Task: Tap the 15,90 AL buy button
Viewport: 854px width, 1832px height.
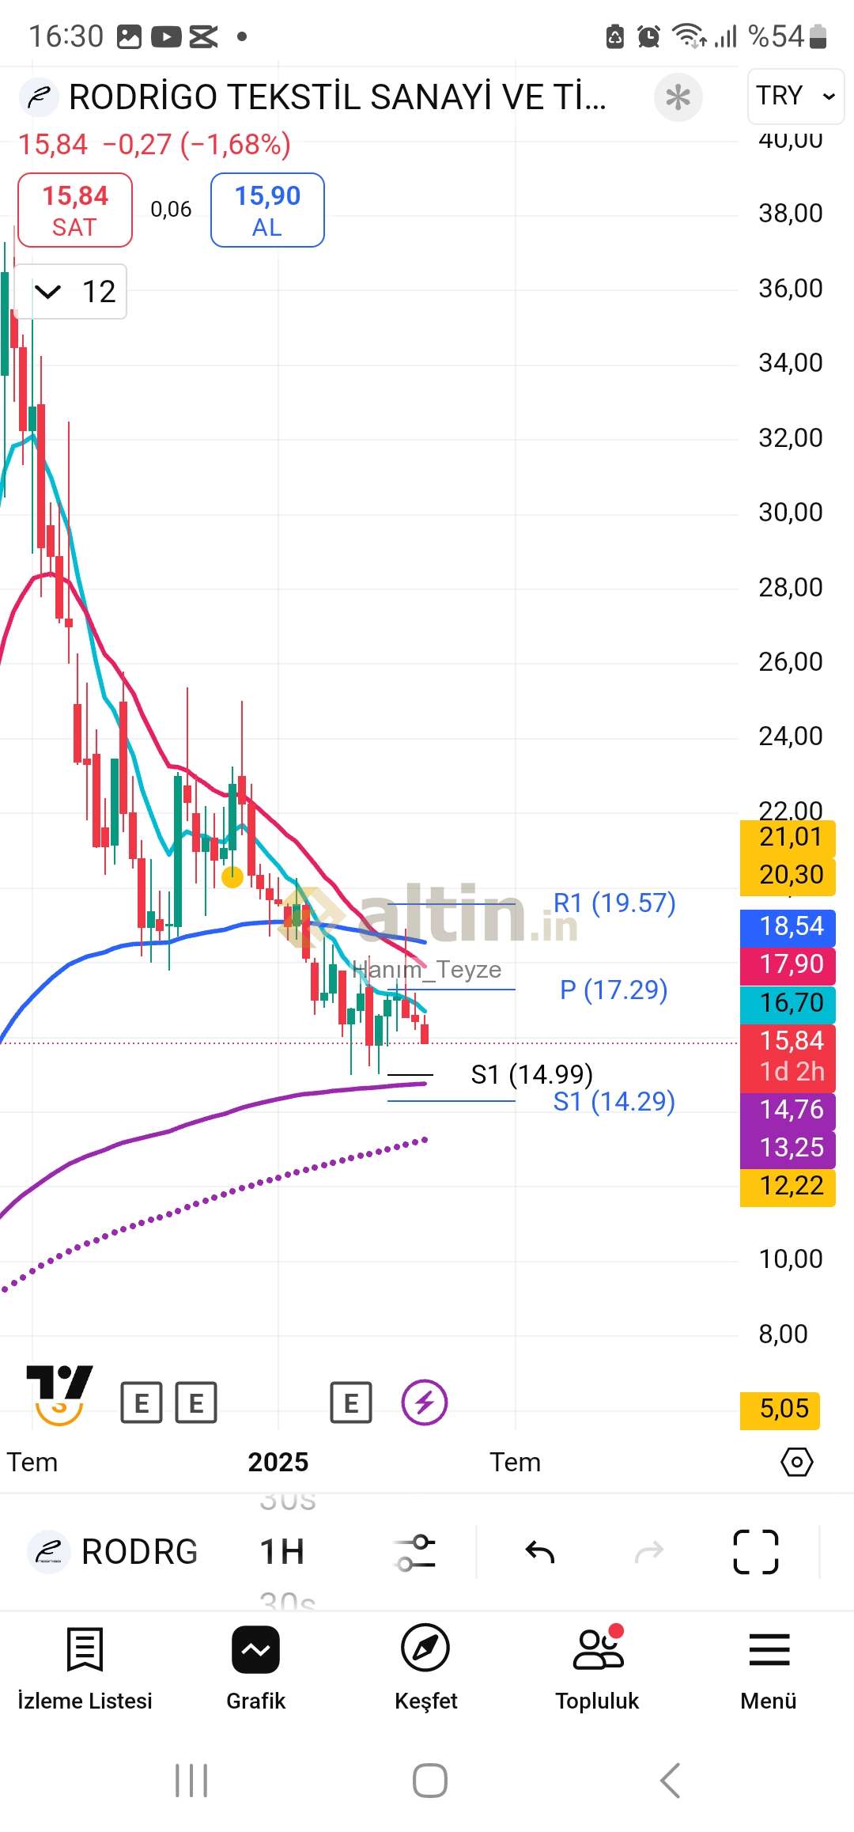Action: point(267,210)
